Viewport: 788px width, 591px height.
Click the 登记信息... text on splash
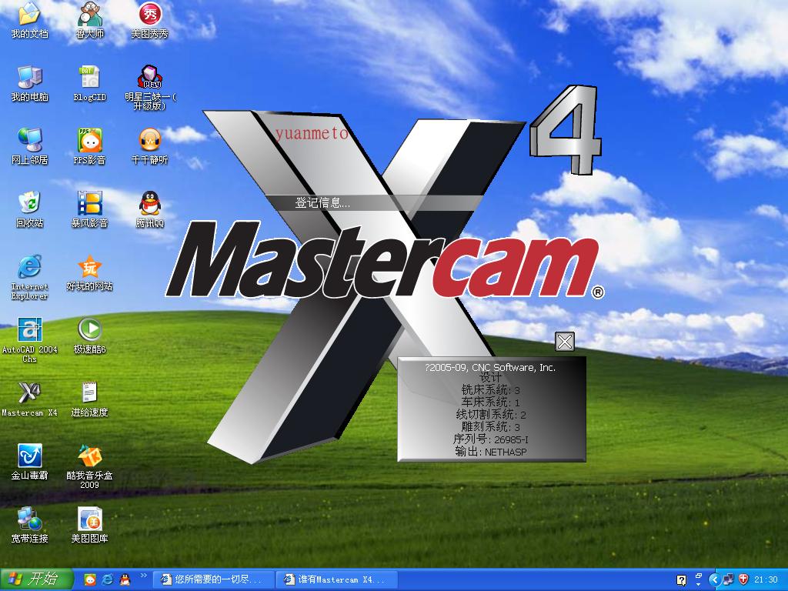(322, 203)
